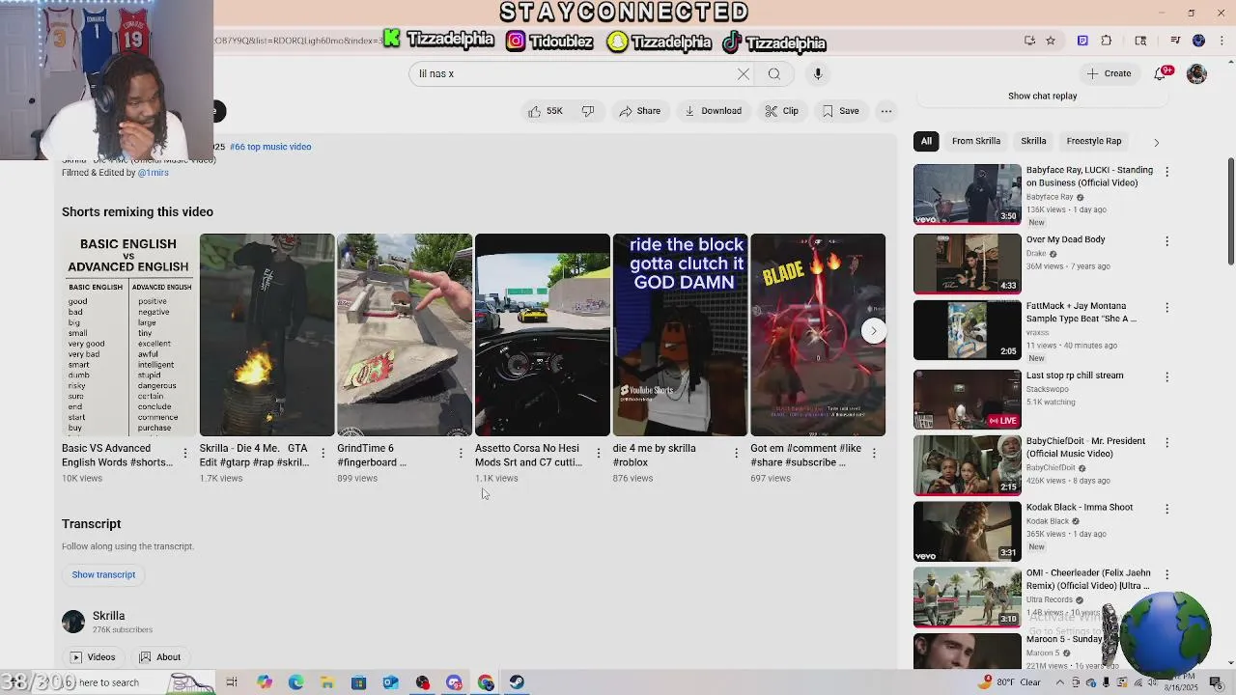1236x695 pixels.
Task: Open BabyChiefDoit - Mr. President video title
Action: [1085, 447]
